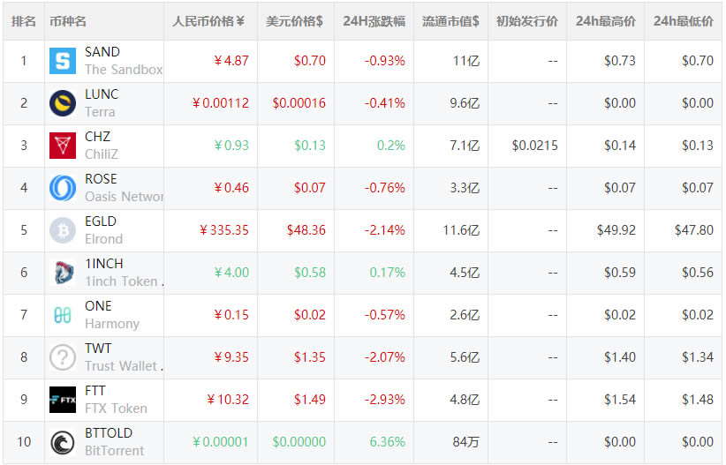Click the 'Harmony' subtitle text
This screenshot has width=726, height=465.
[x=112, y=324]
